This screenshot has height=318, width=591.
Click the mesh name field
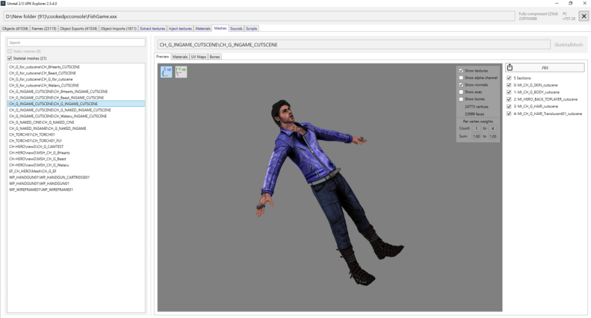point(353,44)
